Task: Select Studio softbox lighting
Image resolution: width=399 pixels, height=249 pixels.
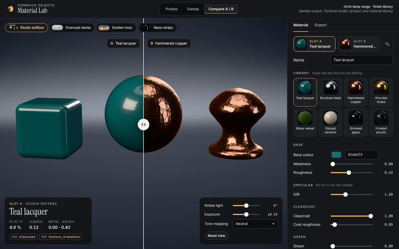Action: pos(27,28)
